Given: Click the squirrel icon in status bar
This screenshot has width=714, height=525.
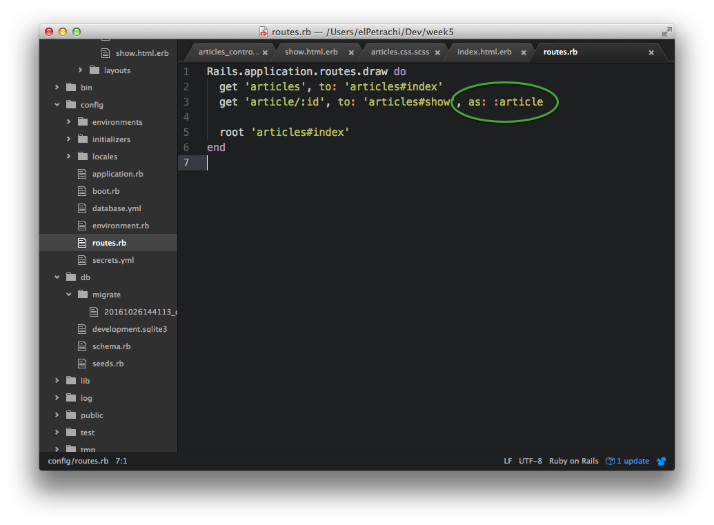Looking at the screenshot, I should [662, 462].
